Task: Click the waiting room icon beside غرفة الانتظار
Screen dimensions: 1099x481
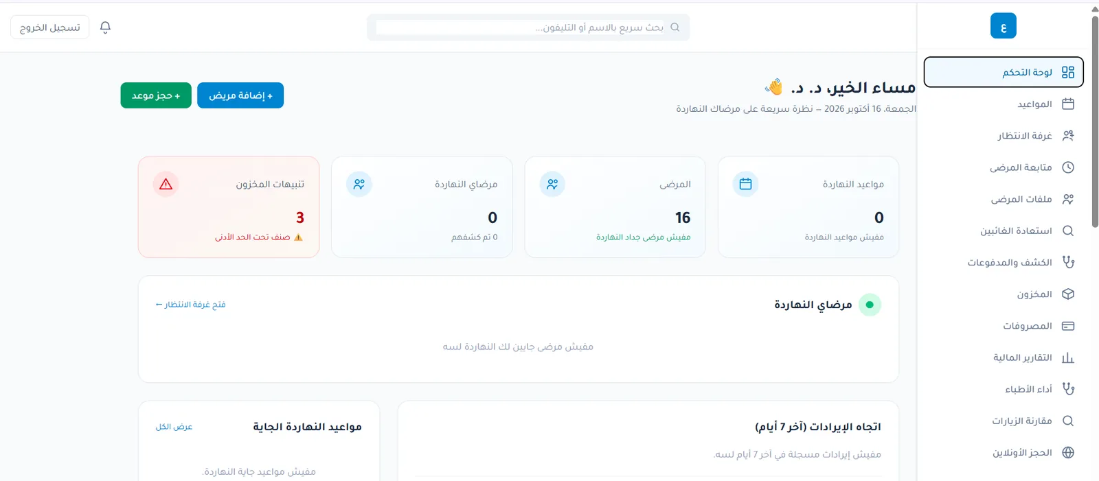Action: coord(1068,136)
